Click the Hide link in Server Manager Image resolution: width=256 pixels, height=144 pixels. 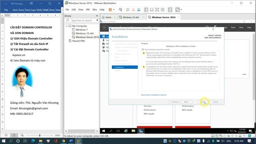(244, 74)
